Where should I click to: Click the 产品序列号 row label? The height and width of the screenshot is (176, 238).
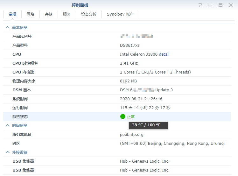22,37
